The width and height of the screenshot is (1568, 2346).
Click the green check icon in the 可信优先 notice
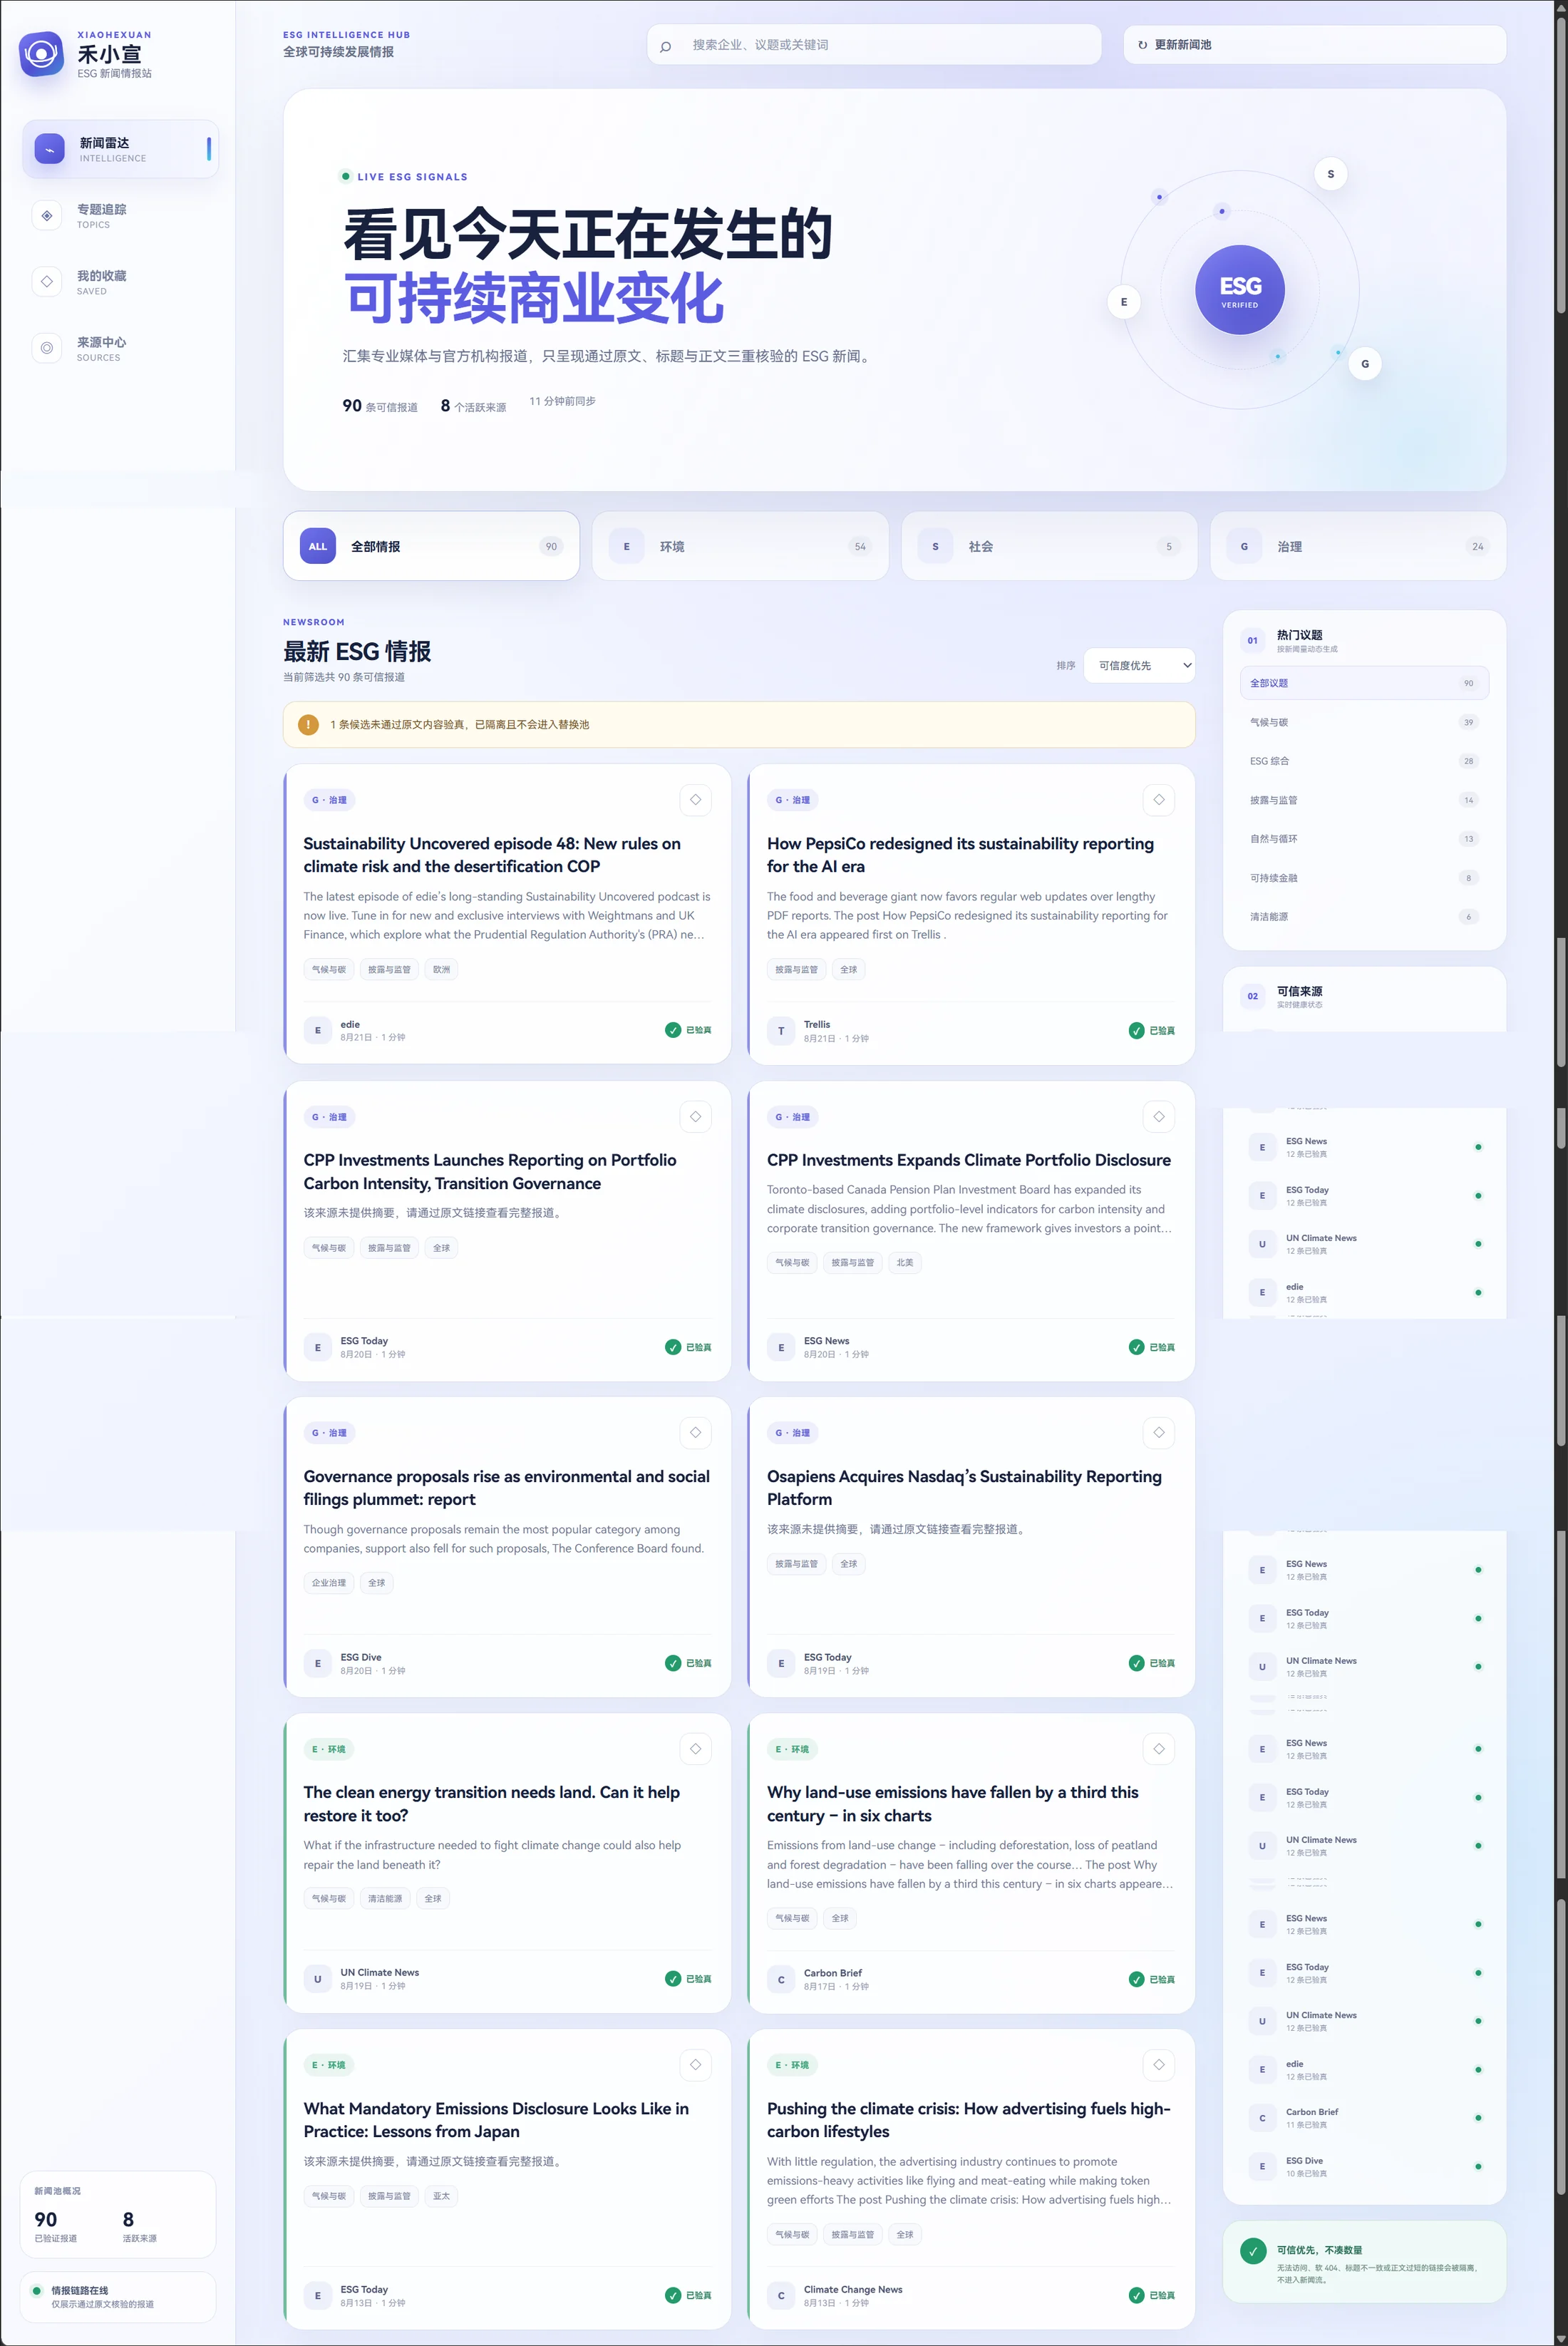tap(1253, 2251)
